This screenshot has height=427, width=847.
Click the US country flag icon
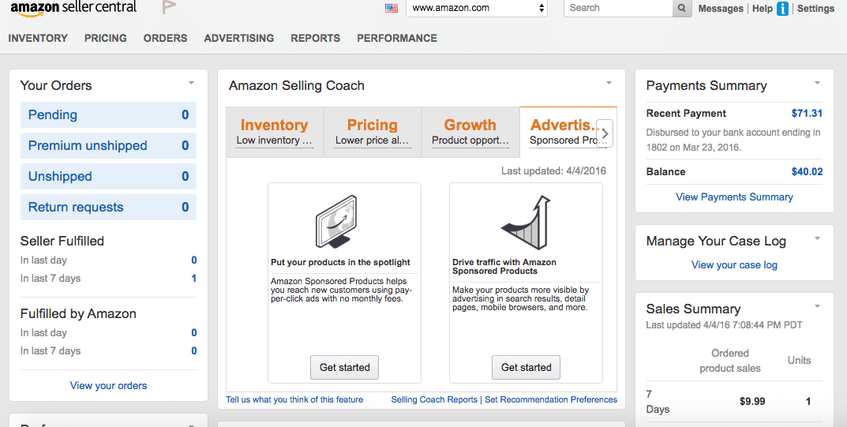392,8
